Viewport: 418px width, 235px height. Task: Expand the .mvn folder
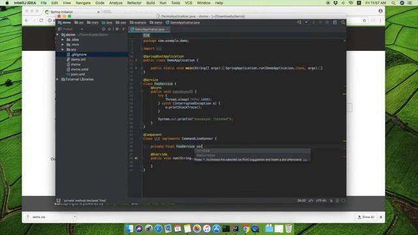(63, 44)
